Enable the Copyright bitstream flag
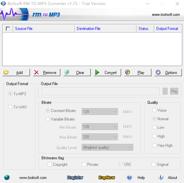This screenshot has width=184, height=183. coord(50,165)
